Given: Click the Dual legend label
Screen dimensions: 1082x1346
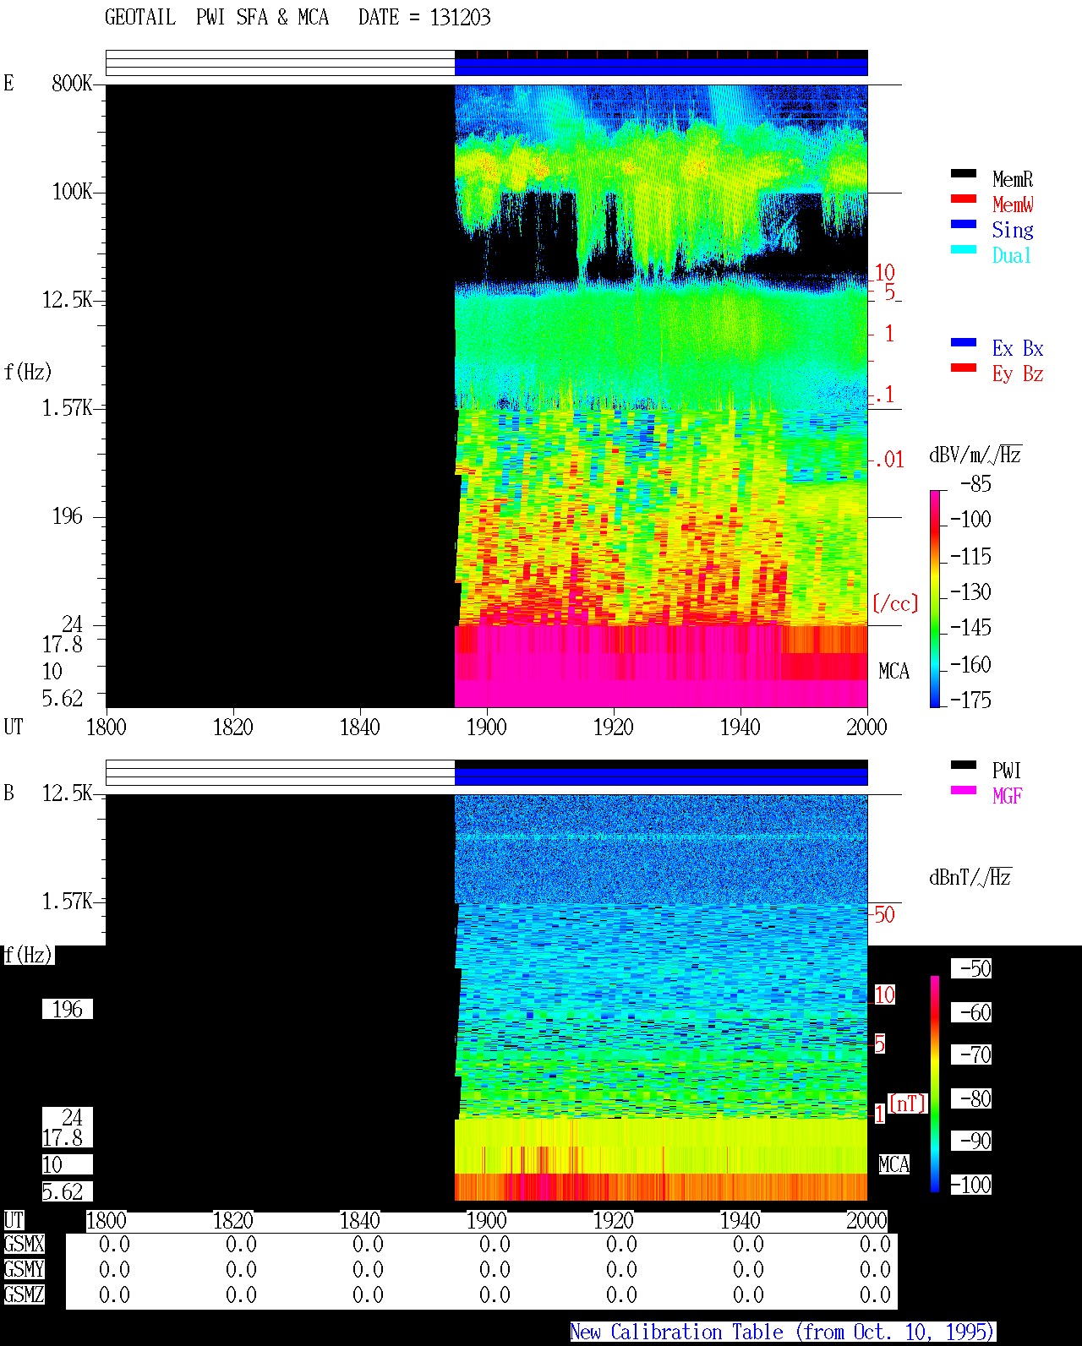Looking at the screenshot, I should coord(1012,255).
